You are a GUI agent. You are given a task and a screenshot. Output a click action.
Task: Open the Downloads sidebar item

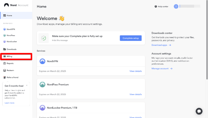[x=11, y=49]
